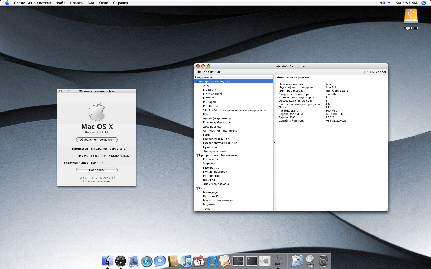Open the Справка menu
The image size is (431, 269).
pyautogui.click(x=121, y=3)
